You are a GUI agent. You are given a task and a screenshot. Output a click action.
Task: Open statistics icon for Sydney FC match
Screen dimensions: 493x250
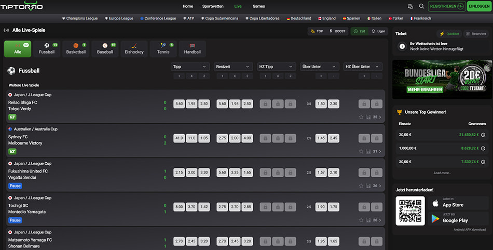368,151
